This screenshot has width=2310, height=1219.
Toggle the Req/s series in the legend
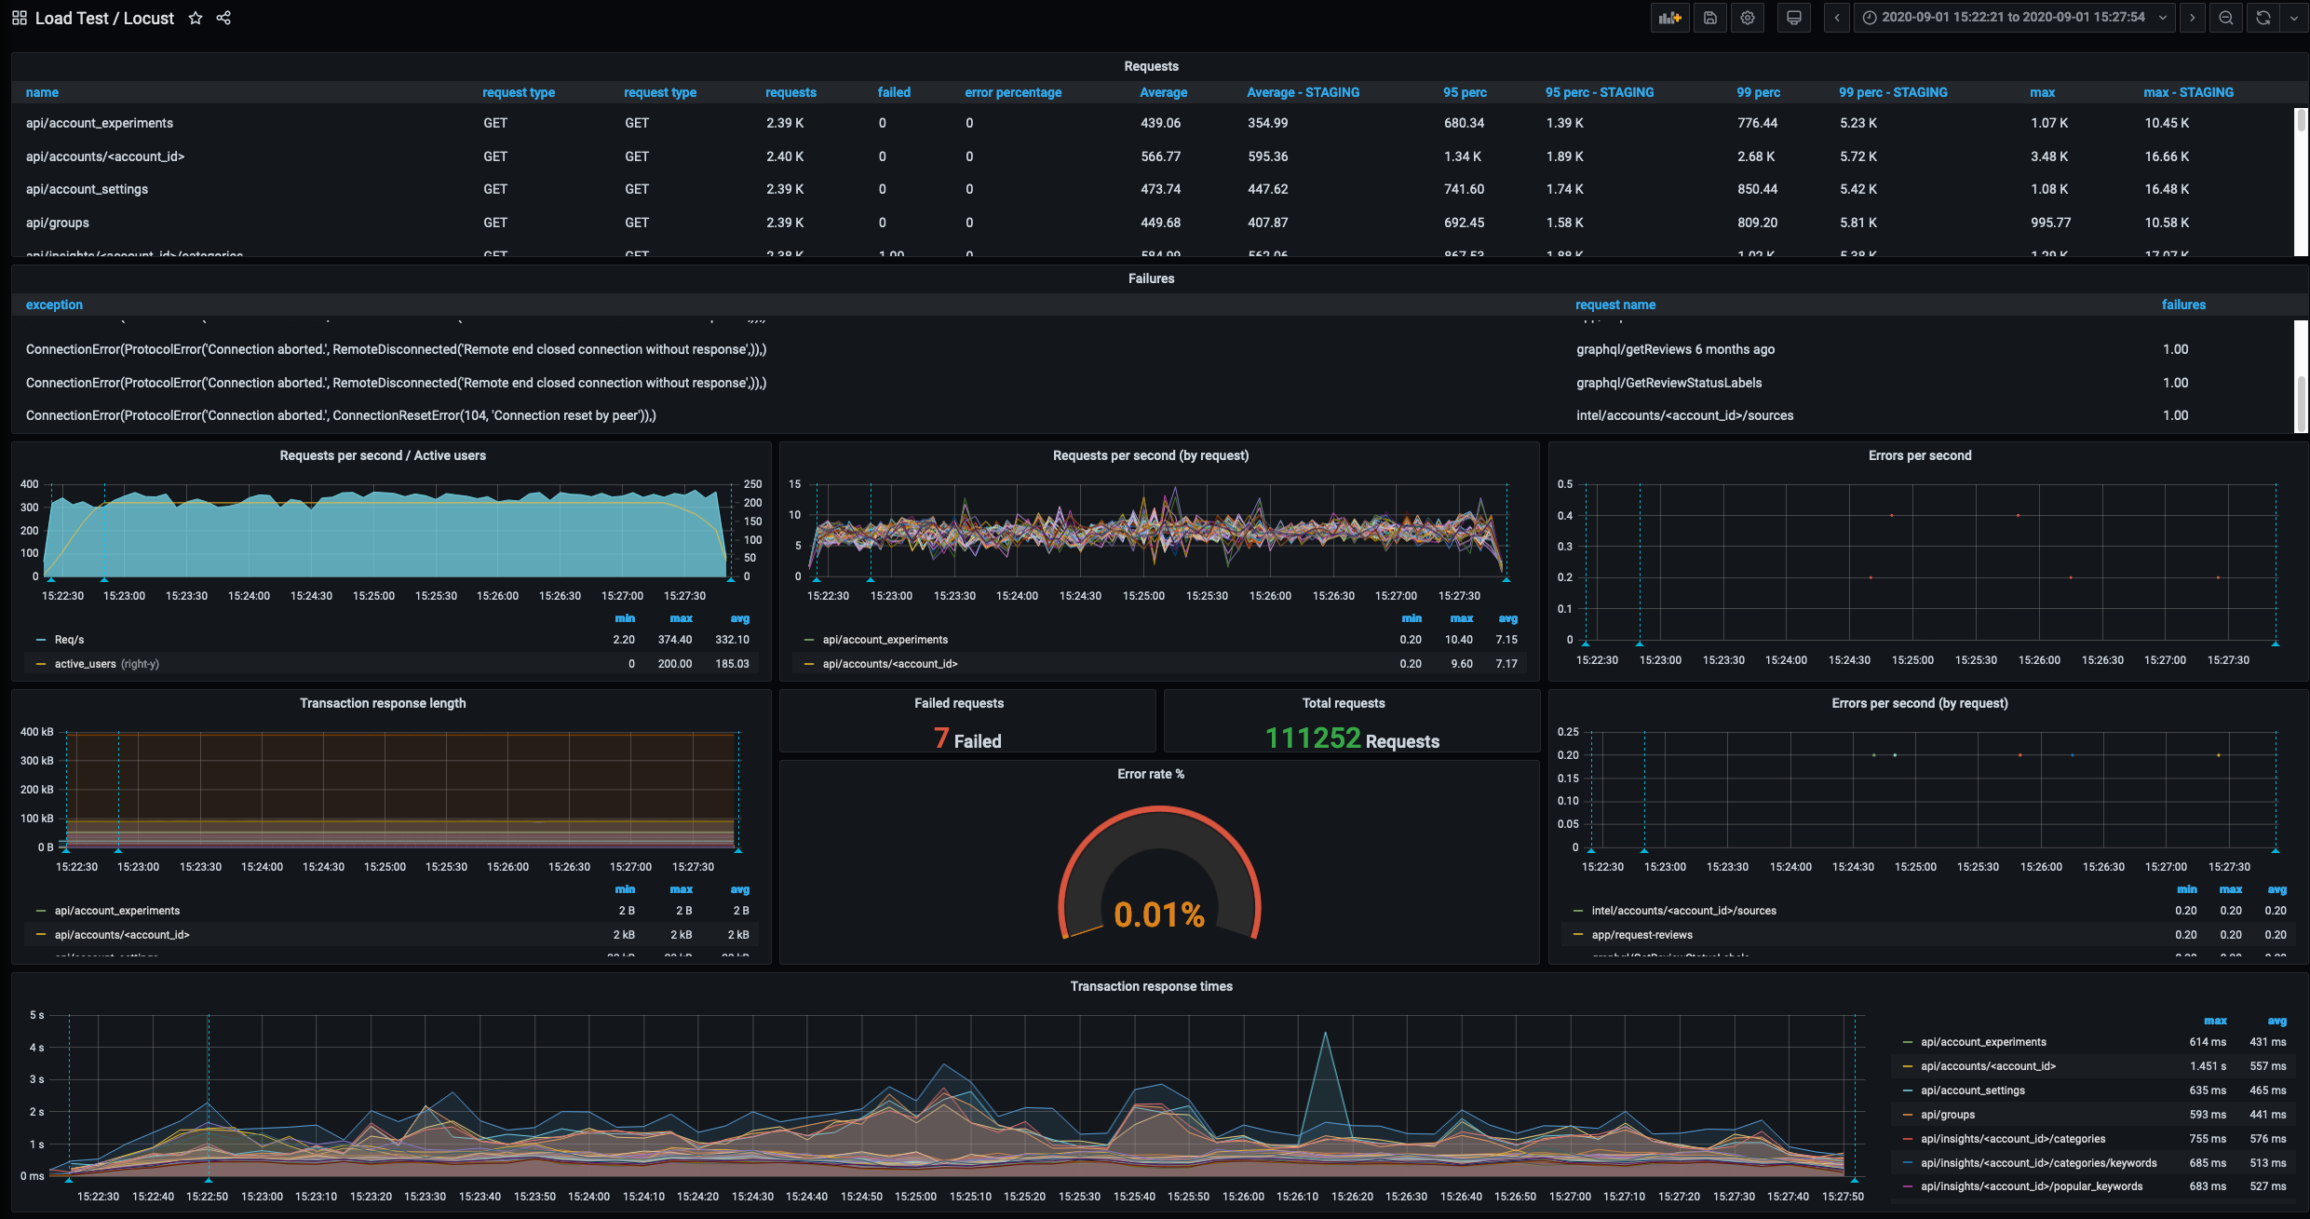pos(69,639)
